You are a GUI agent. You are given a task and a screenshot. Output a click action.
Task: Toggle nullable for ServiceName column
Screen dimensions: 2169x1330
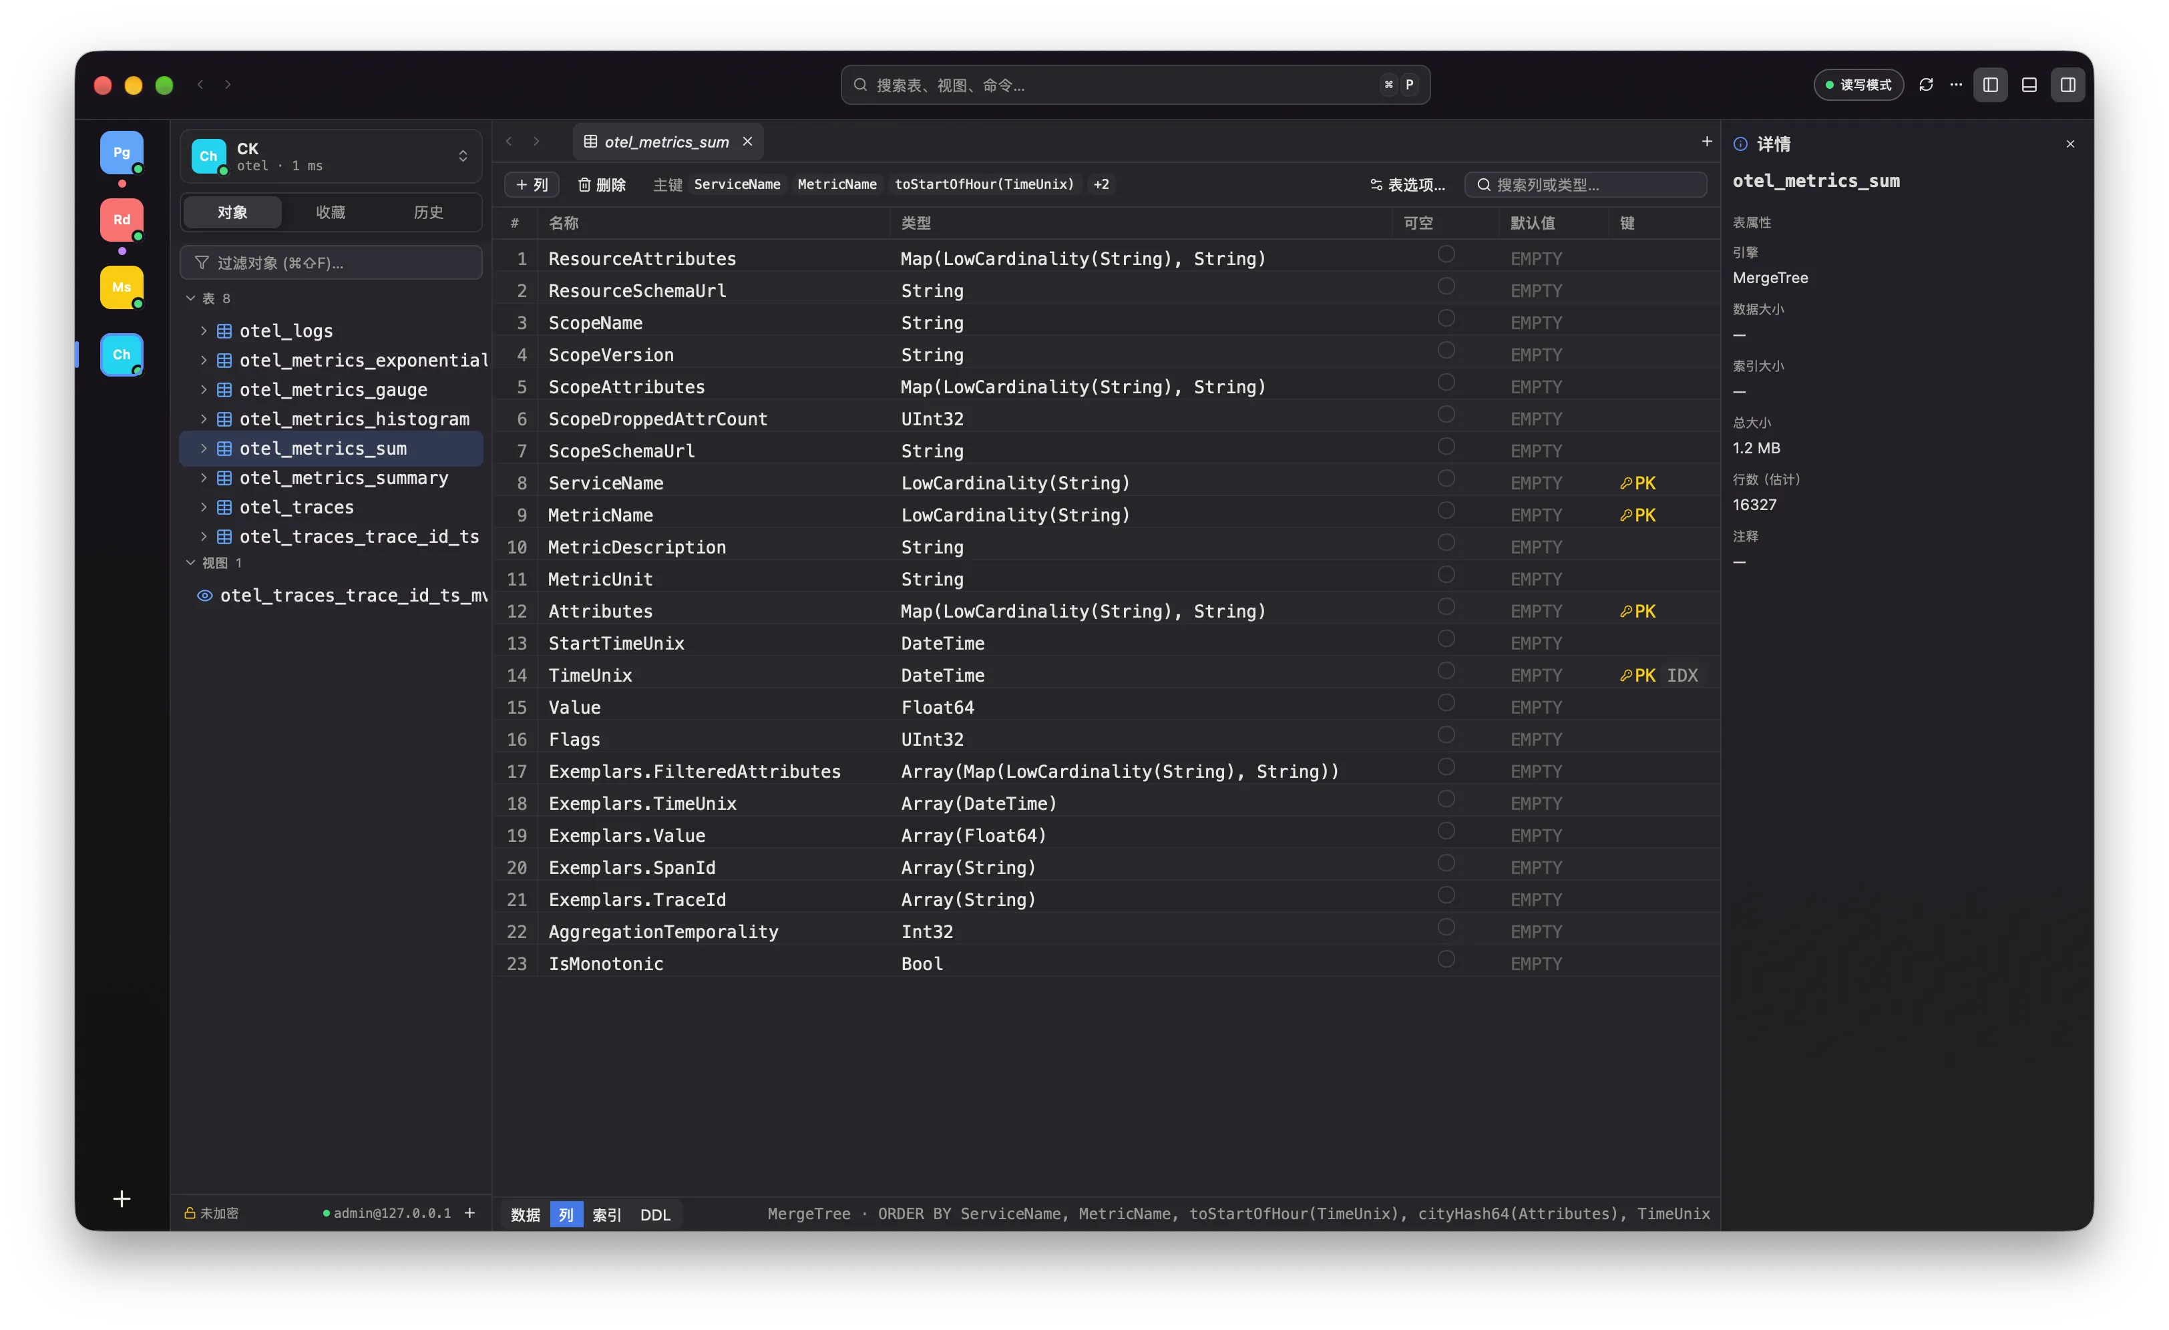1445,479
